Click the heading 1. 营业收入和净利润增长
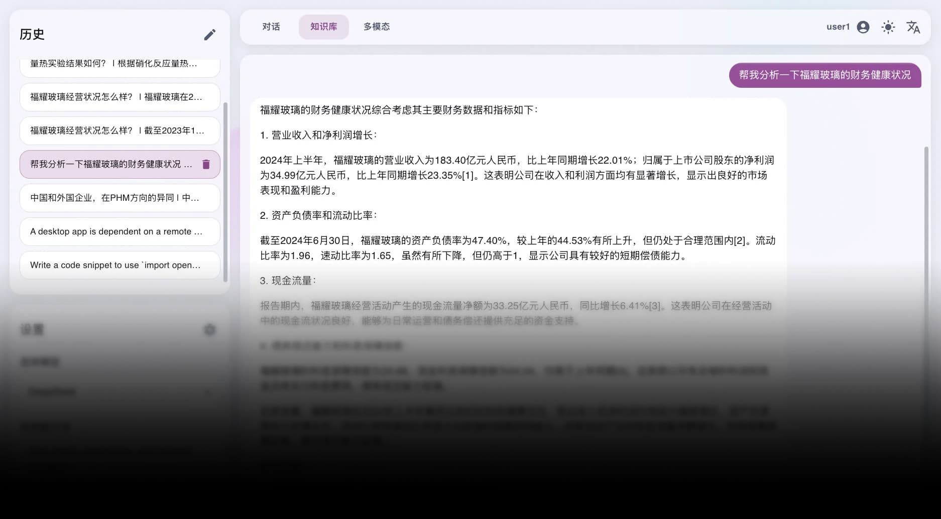 pyautogui.click(x=318, y=135)
